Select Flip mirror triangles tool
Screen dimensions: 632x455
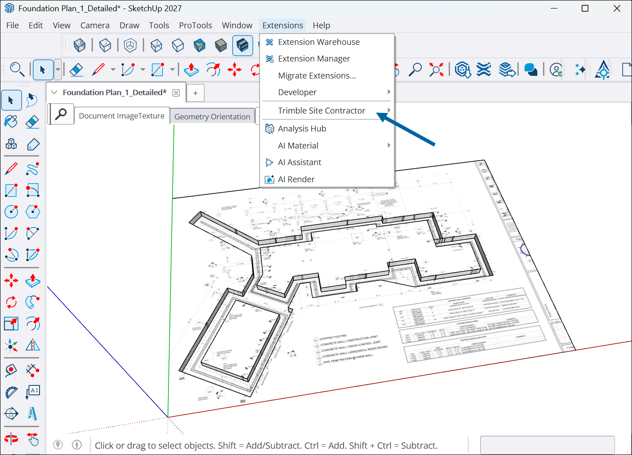pos(33,345)
